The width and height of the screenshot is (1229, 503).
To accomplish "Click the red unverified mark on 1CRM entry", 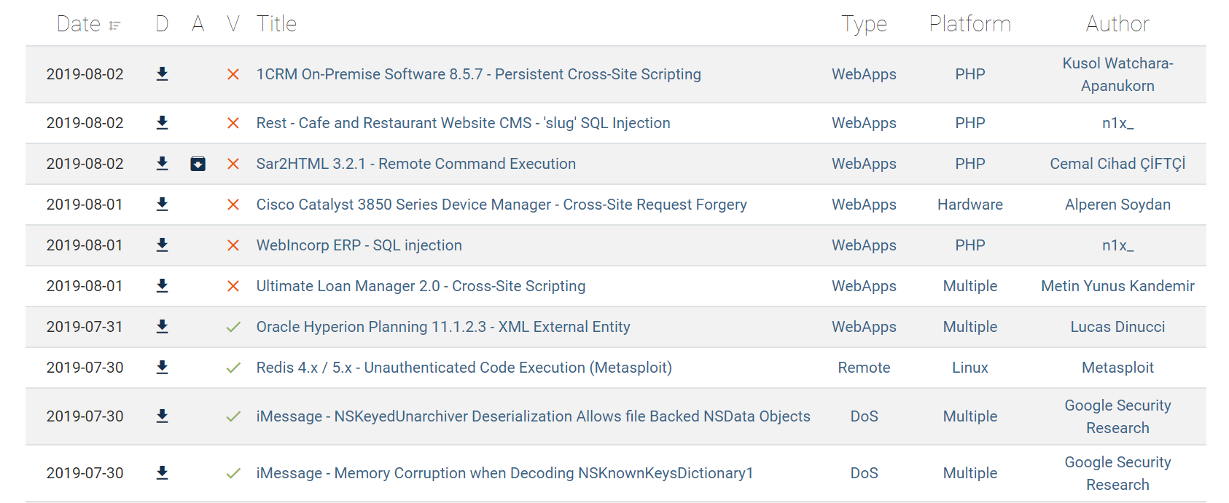I will pyautogui.click(x=233, y=74).
